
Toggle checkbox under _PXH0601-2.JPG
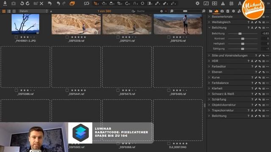click(x=16, y=37)
